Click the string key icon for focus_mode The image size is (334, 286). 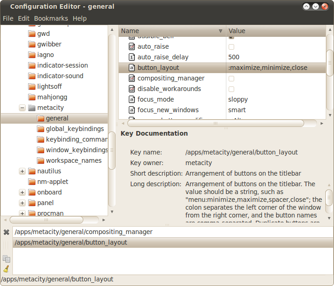click(x=132, y=99)
